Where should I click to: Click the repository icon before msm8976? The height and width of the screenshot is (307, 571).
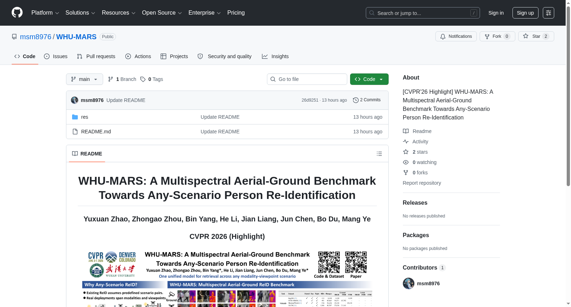point(14,37)
